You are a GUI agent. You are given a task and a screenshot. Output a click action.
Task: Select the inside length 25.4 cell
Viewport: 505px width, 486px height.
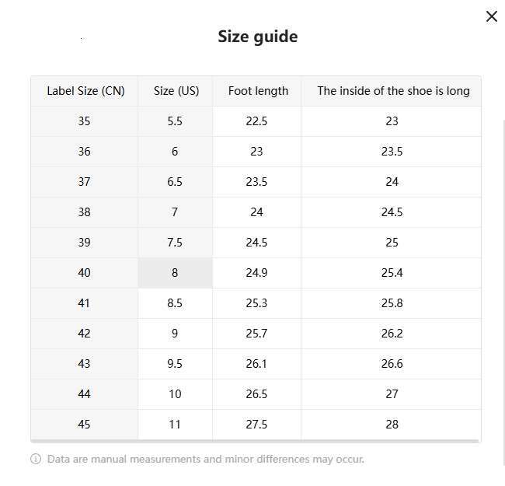[392, 273]
